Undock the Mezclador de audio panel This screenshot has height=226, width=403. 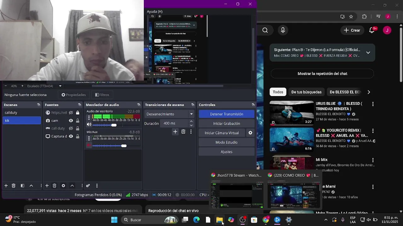tap(139, 105)
